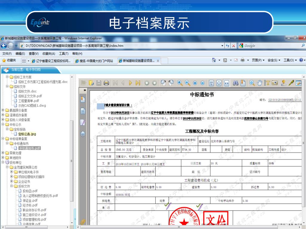The width and height of the screenshot is (306, 229).
Task: Rotate page clockwise icon
Action: 163,83
